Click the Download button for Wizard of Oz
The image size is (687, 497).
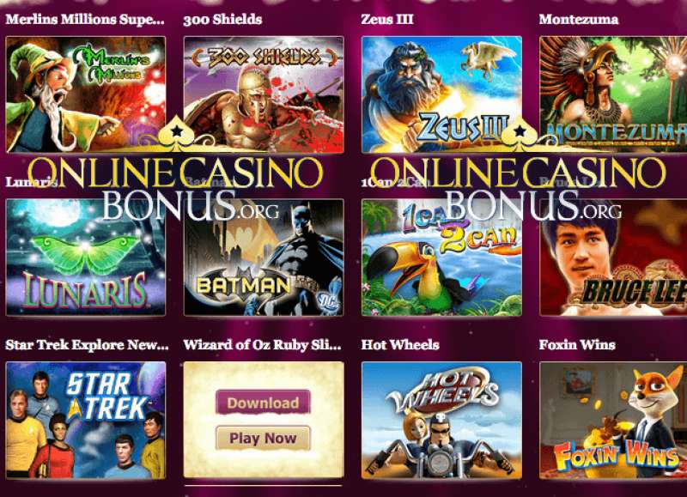tap(264, 403)
